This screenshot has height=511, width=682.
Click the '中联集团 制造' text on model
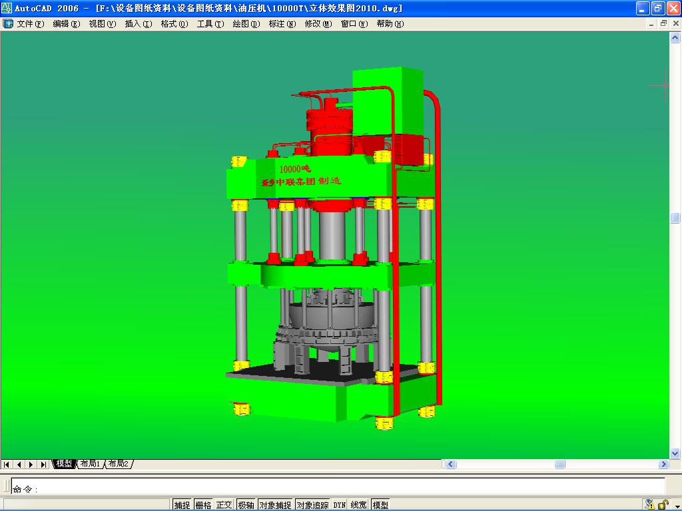click(308, 181)
